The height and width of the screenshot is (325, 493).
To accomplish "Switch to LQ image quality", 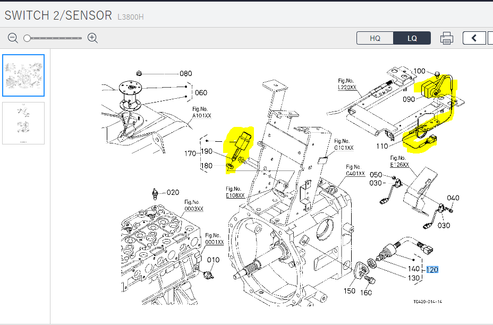I will point(412,38).
